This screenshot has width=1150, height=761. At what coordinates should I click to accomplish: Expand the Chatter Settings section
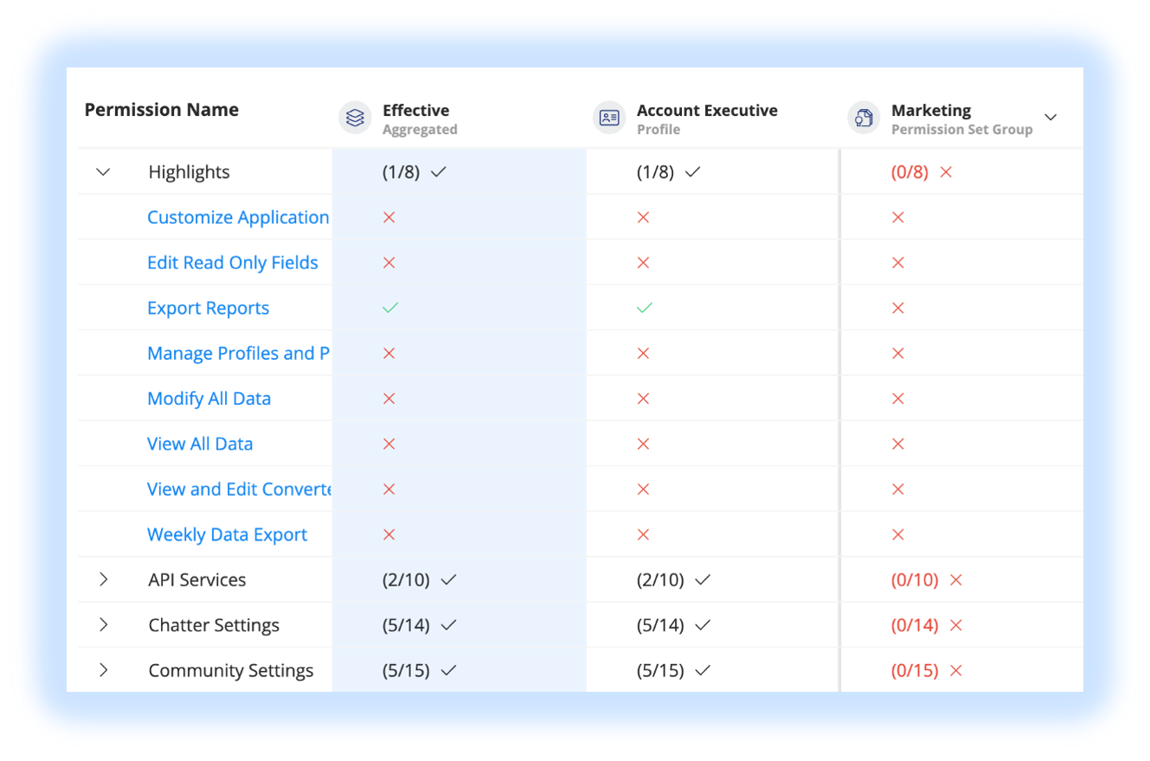pyautogui.click(x=103, y=624)
